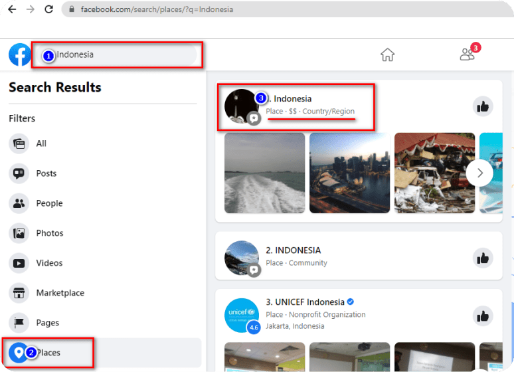Click the People filter label

tap(50, 203)
